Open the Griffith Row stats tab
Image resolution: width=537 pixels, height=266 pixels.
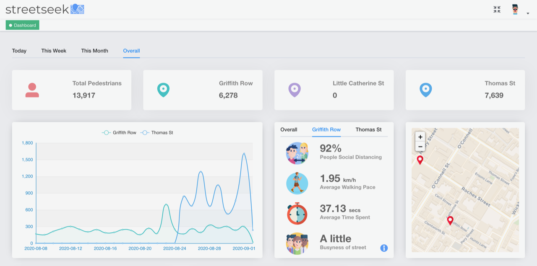point(326,129)
